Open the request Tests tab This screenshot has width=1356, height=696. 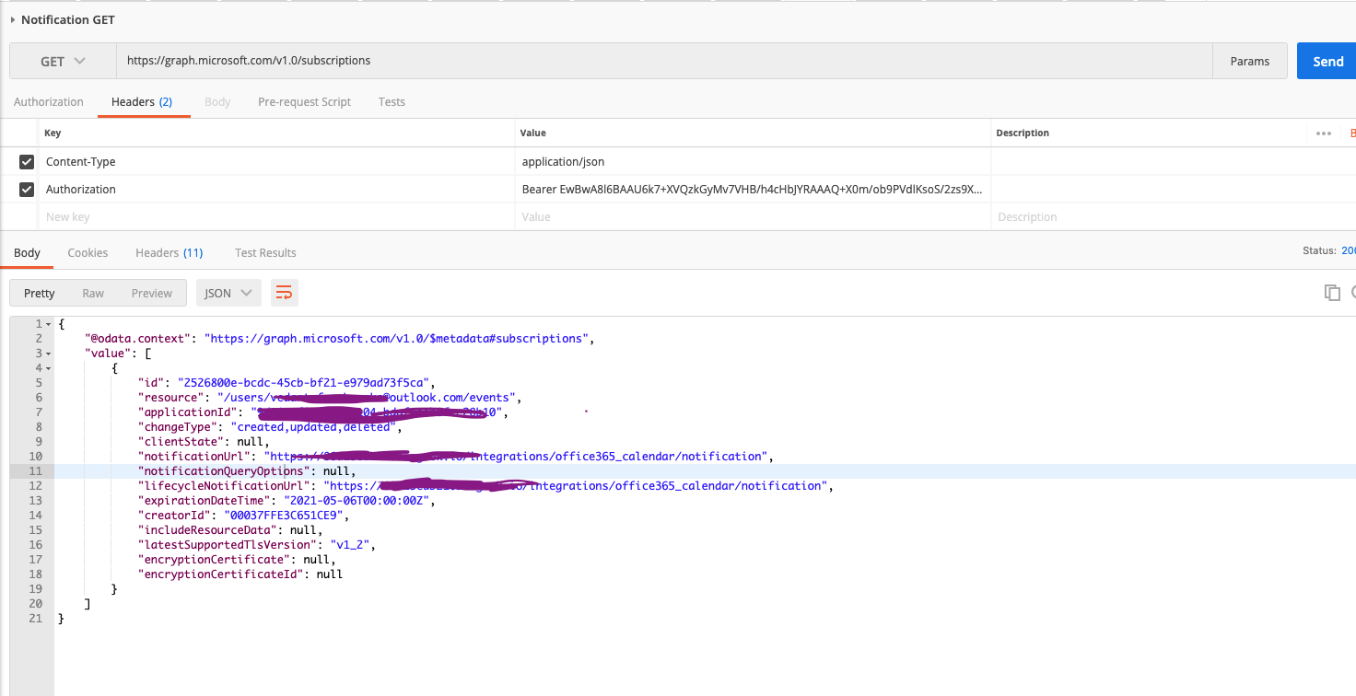392,102
